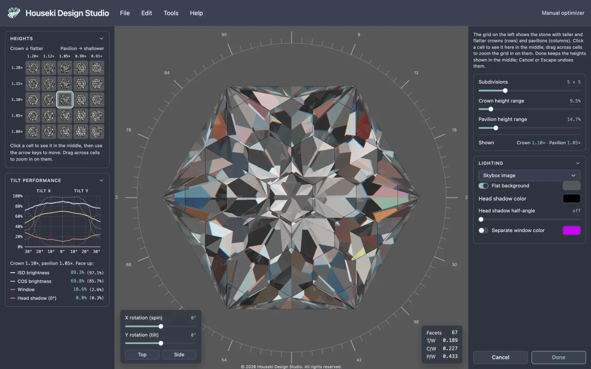
Task: Open the Edit menu
Action: point(147,13)
